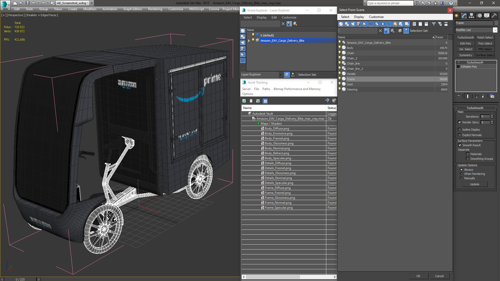
Task: Click the object color swatch next to Frame
Action: click(x=496, y=23)
